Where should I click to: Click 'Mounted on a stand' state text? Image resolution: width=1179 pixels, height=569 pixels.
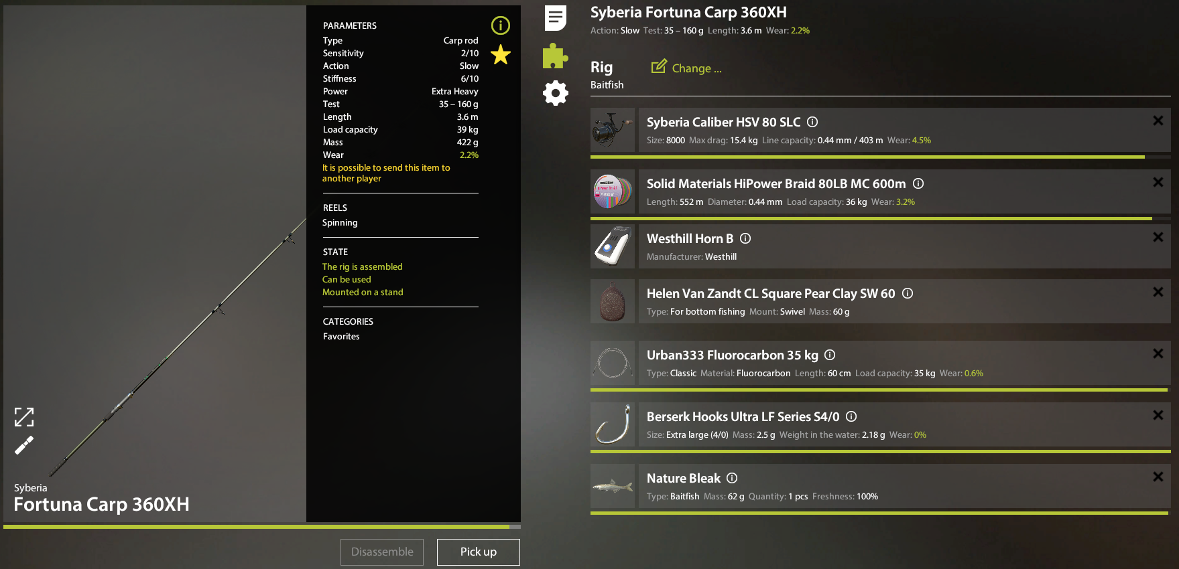[363, 292]
